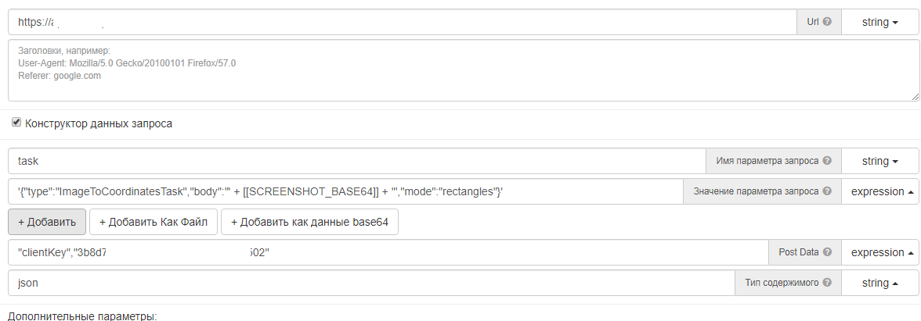Click the help icon next to Post Data
The width and height of the screenshot is (921, 321).
[x=827, y=252]
